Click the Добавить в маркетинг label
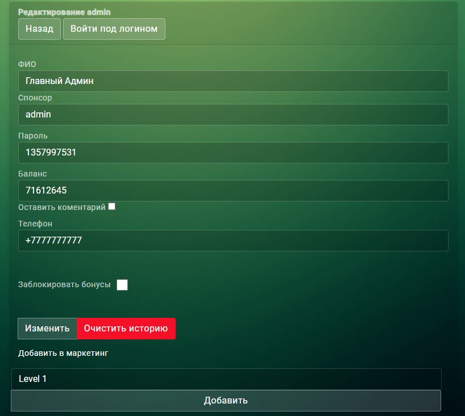Image resolution: width=465 pixels, height=416 pixels. point(63,353)
